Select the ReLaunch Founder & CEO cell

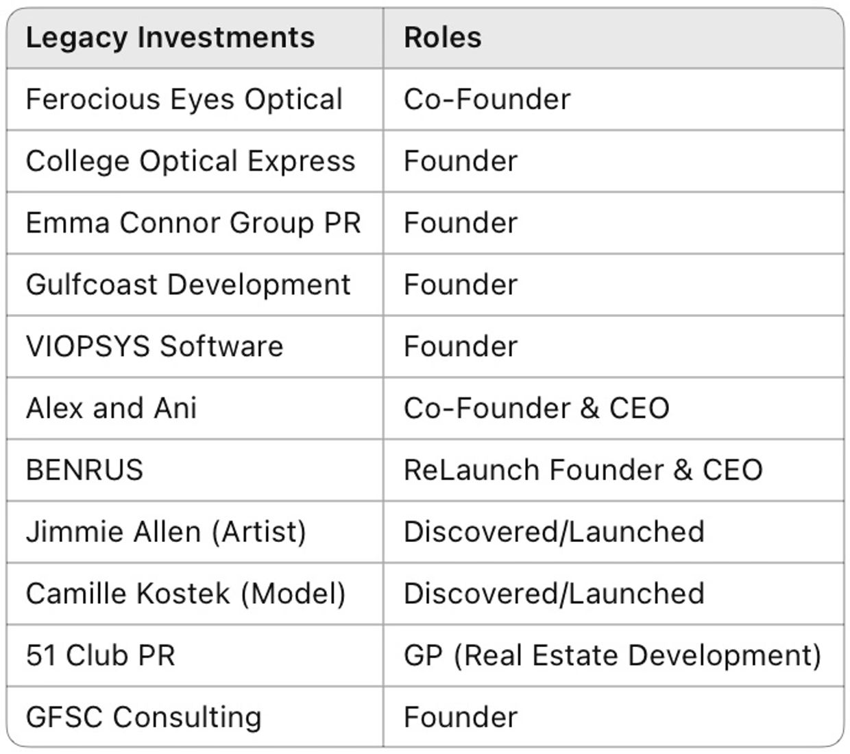point(583,470)
